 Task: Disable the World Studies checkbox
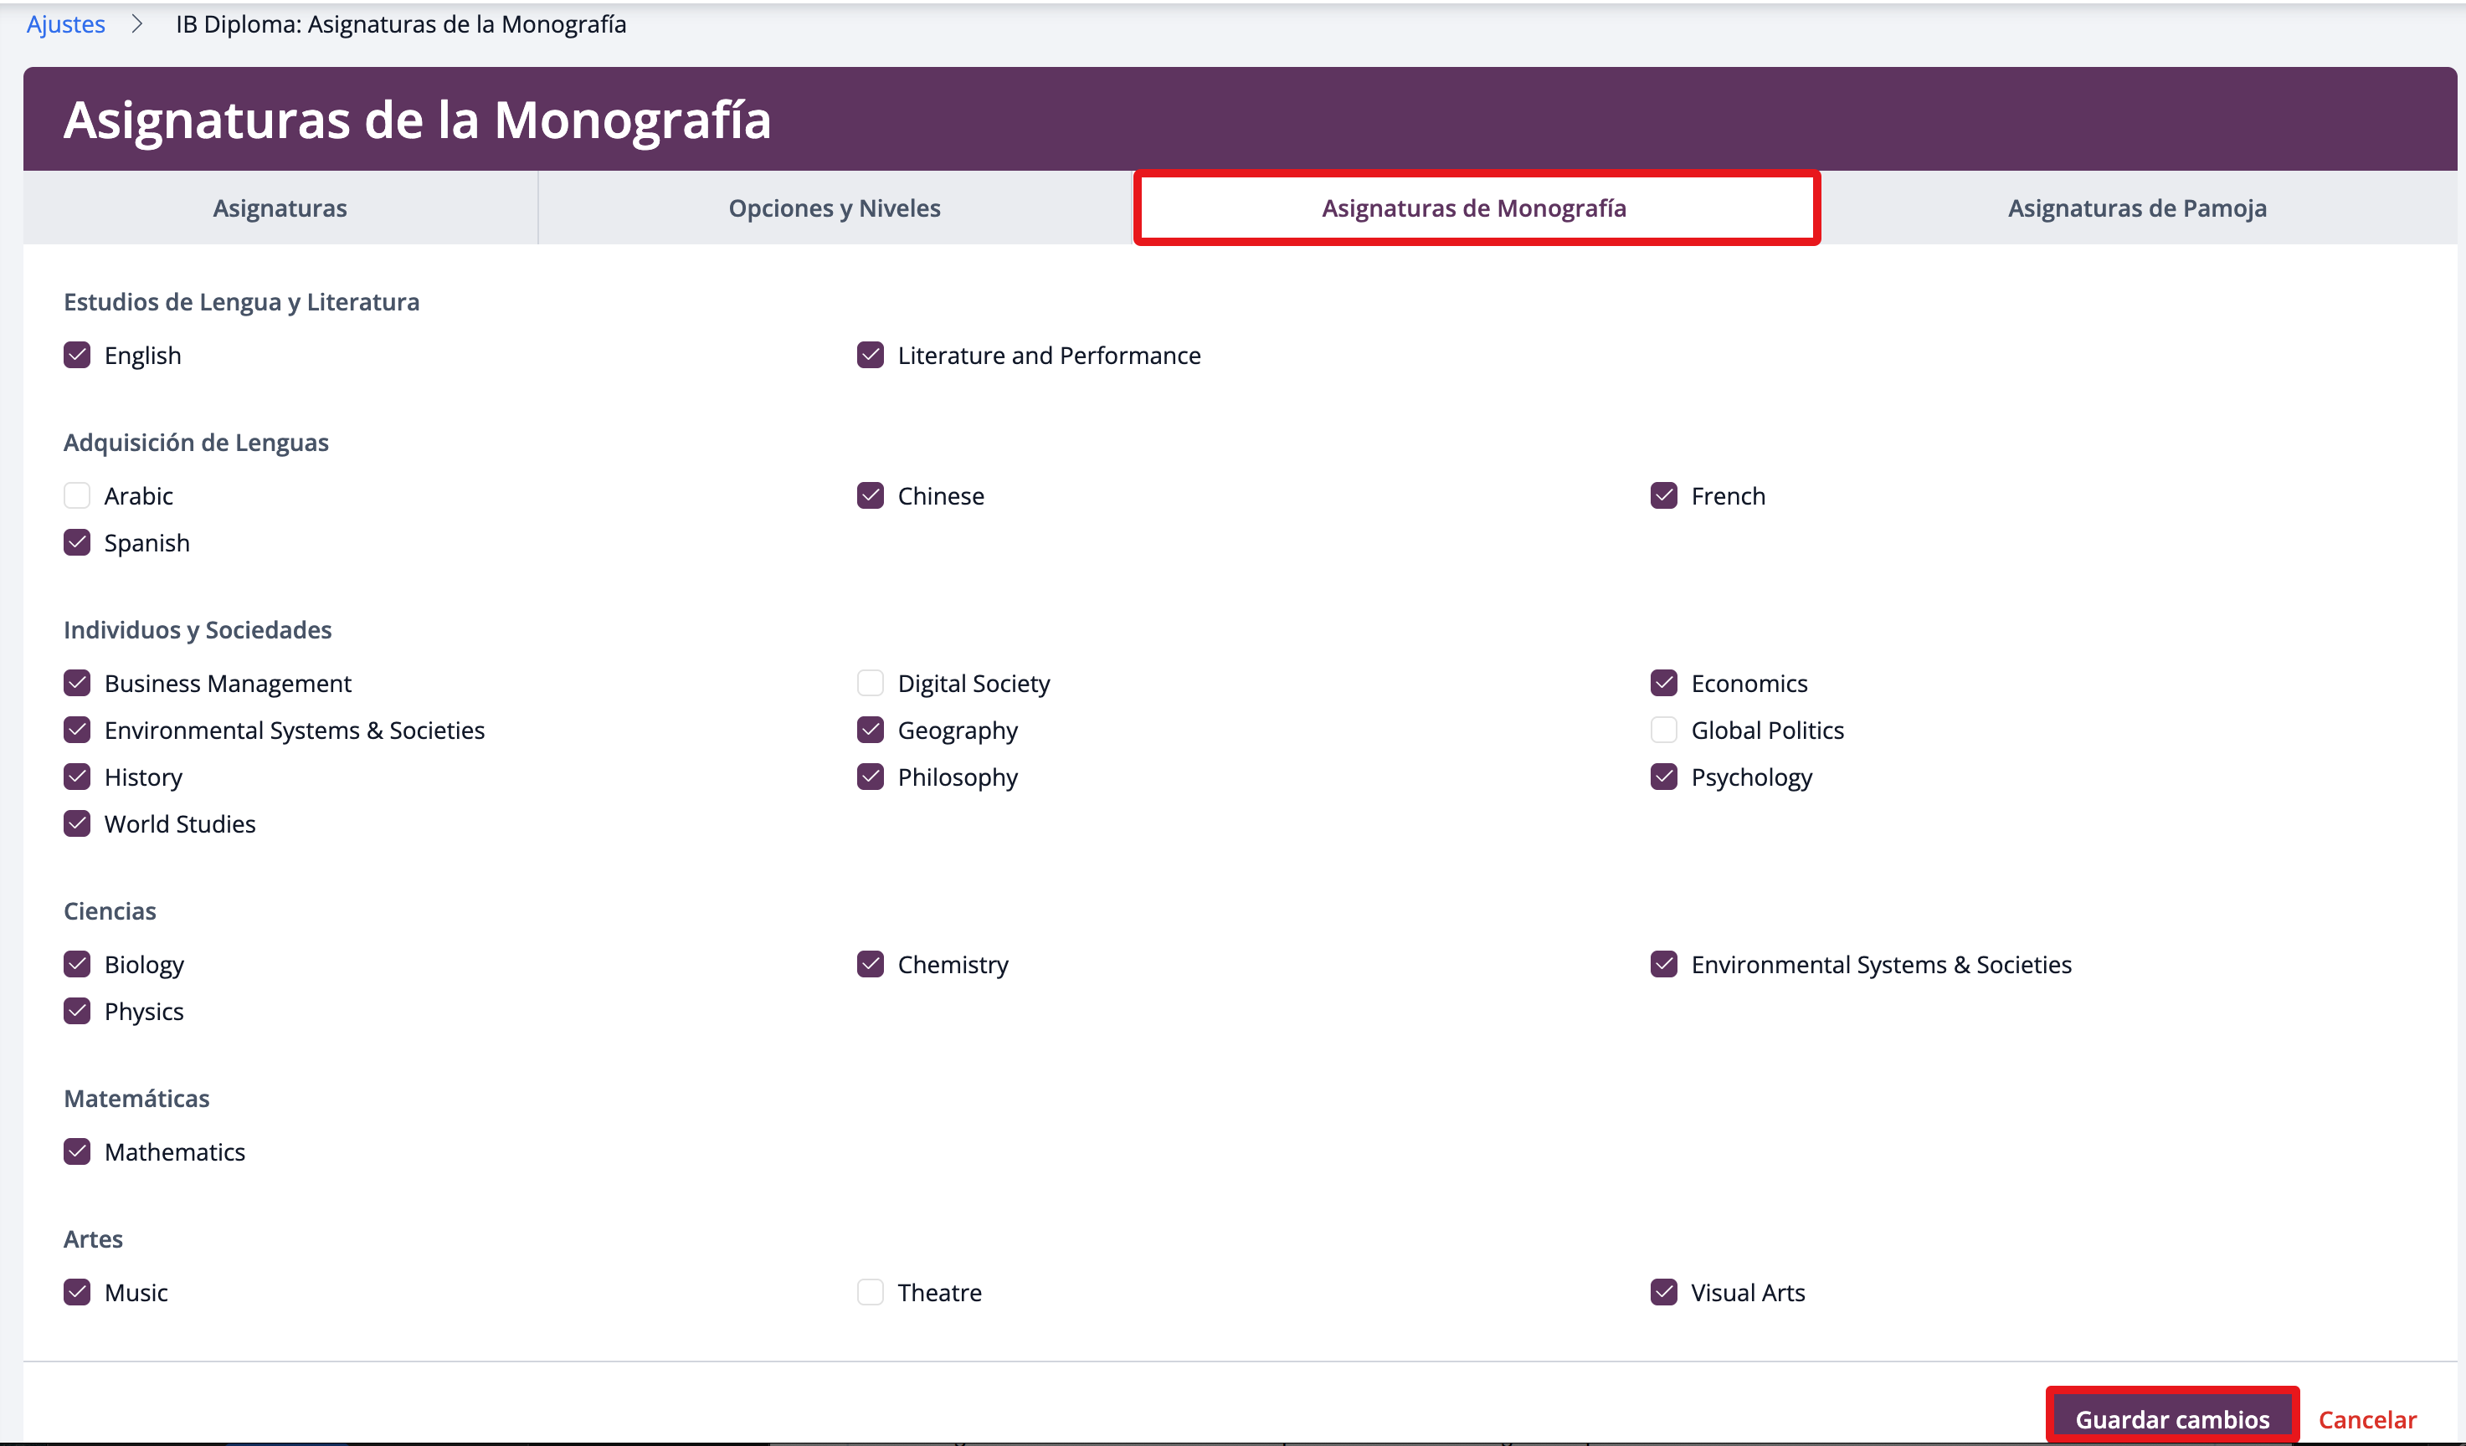pyautogui.click(x=77, y=823)
